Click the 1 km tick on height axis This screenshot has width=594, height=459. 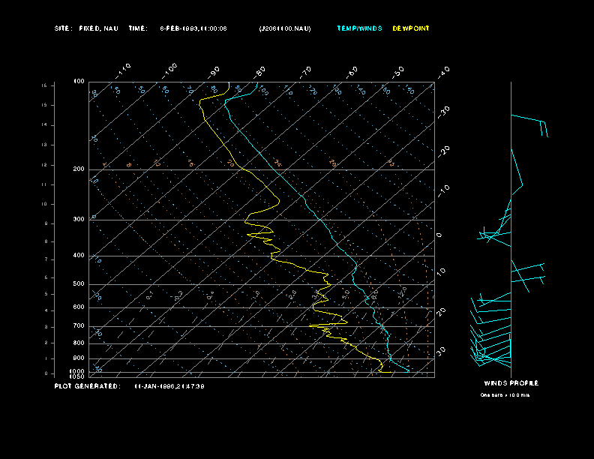[46, 358]
